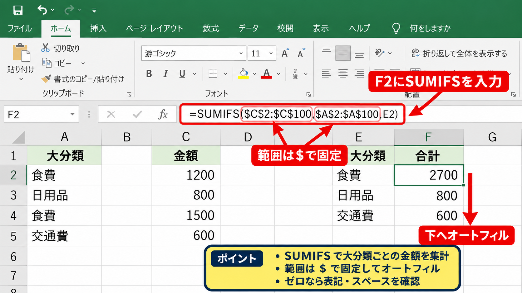The width and height of the screenshot is (522, 293).
Task: Open the 游ゴシック font name dropdown
Action: coord(241,53)
